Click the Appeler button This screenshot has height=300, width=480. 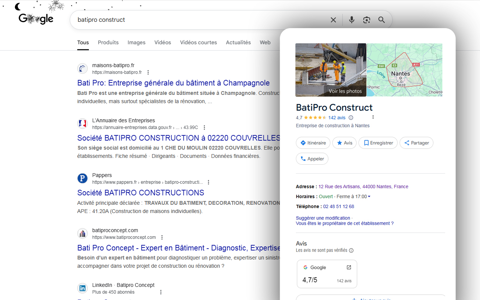(312, 159)
